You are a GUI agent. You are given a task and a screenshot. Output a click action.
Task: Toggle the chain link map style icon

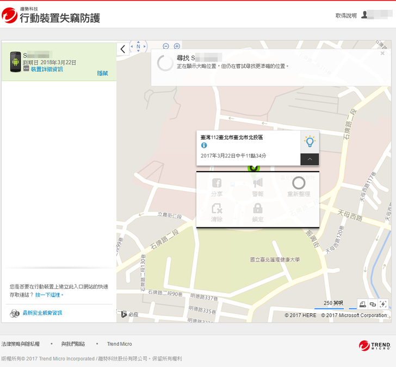pos(373,304)
